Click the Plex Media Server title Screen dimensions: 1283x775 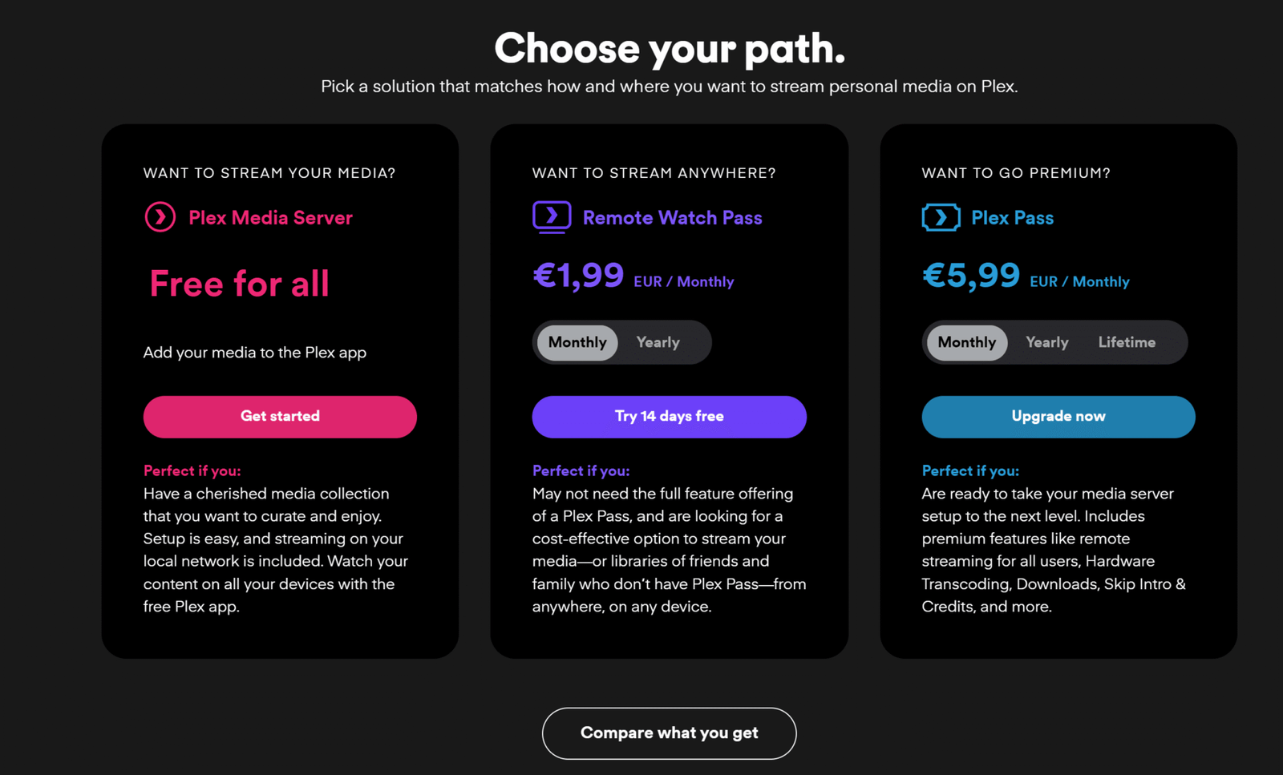pos(270,218)
